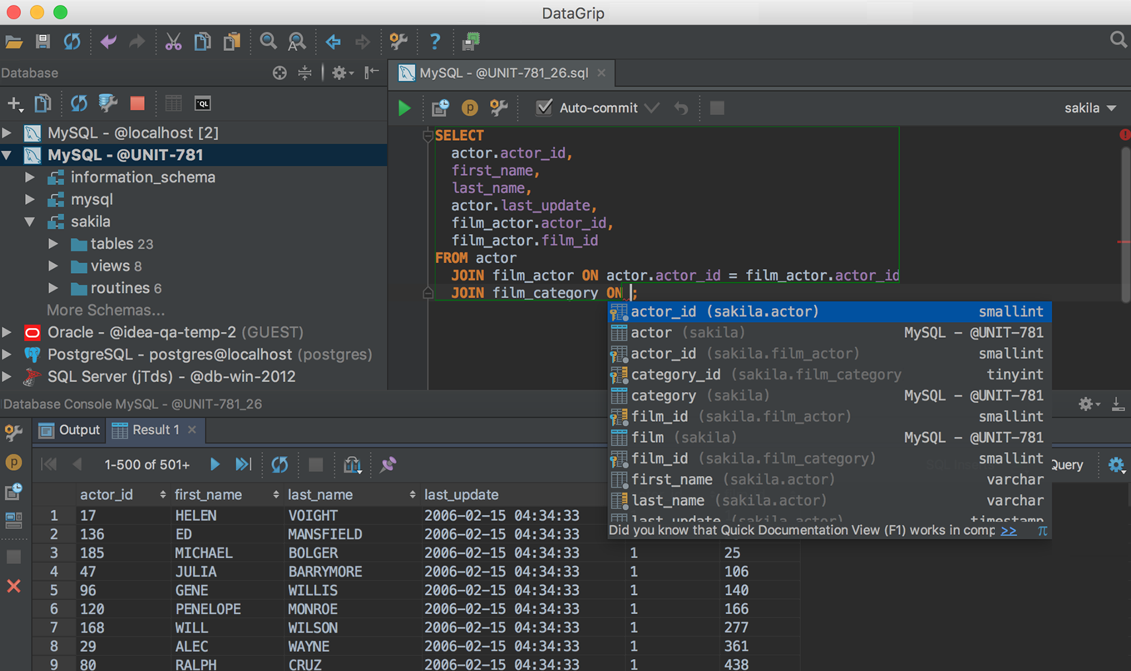This screenshot has width=1131, height=671.
Task: Open the >> link in completion tip
Action: pyautogui.click(x=1008, y=530)
